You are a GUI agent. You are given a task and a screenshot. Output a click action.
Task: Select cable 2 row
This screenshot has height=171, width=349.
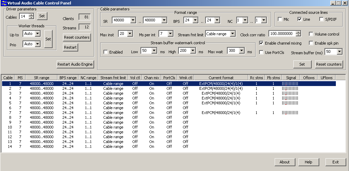coord(169,88)
